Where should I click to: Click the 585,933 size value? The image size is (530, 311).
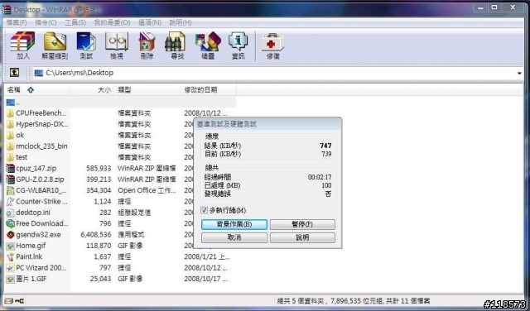click(x=99, y=168)
